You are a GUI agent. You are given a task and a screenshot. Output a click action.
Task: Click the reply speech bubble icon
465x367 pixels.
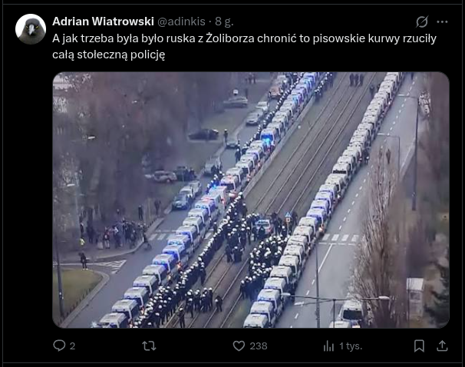(x=59, y=346)
